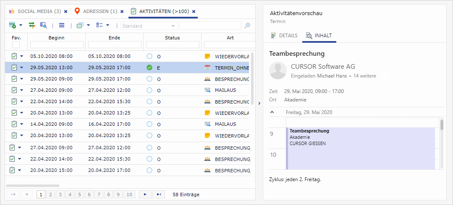The width and height of the screenshot is (453, 205).
Task: Expand the list layout options dropdown arrow
Action: pyautogui.click(x=107, y=26)
